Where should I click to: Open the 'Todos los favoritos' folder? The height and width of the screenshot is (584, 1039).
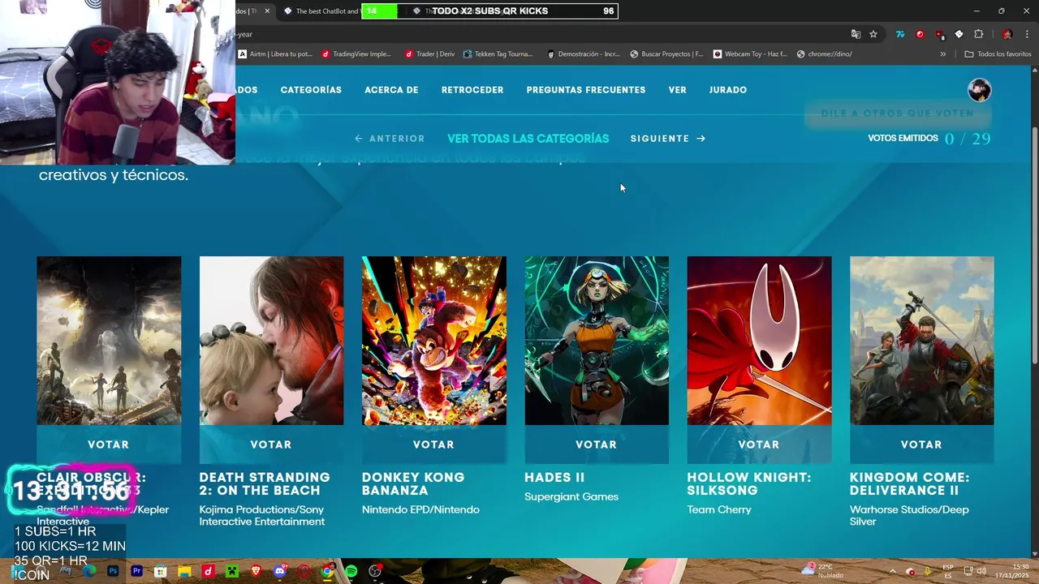point(998,54)
